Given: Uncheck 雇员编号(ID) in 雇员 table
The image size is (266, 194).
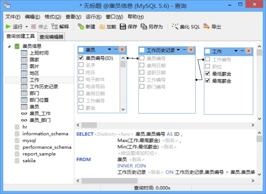Looking at the screenshot, I should (81, 58).
